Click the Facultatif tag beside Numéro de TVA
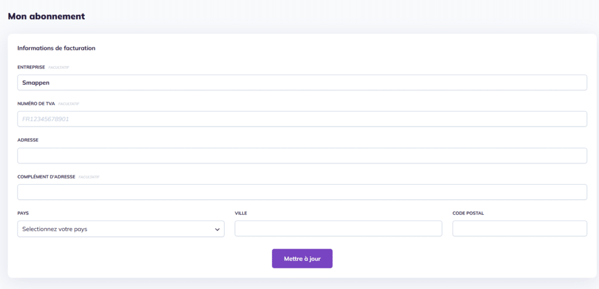 [x=68, y=104]
